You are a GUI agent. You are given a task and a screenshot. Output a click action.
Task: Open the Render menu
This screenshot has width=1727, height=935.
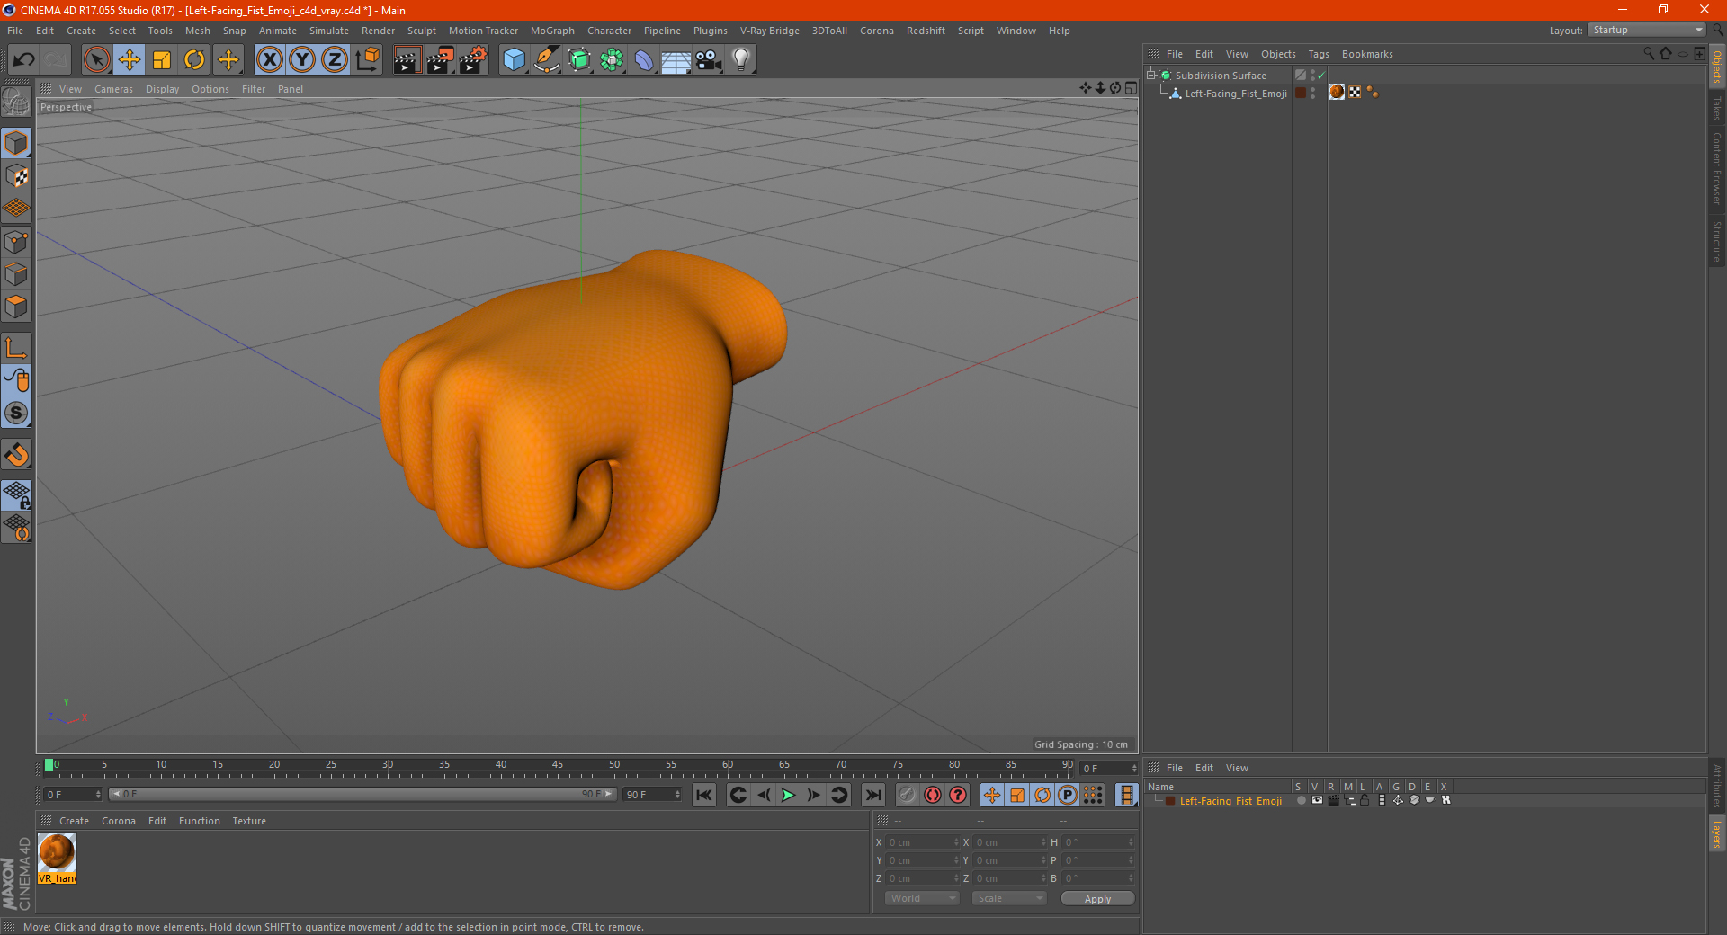point(378,31)
